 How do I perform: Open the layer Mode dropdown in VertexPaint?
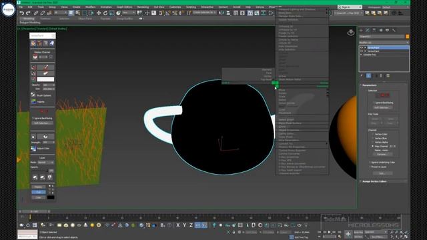(46, 163)
